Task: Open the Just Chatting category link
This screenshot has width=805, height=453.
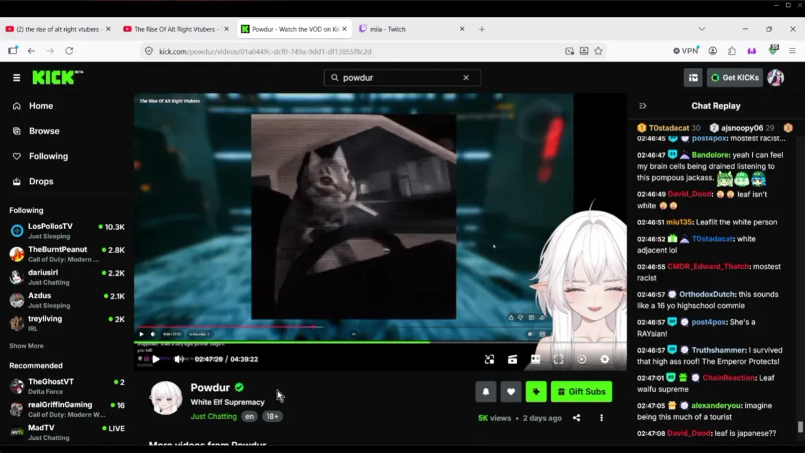Action: click(214, 417)
